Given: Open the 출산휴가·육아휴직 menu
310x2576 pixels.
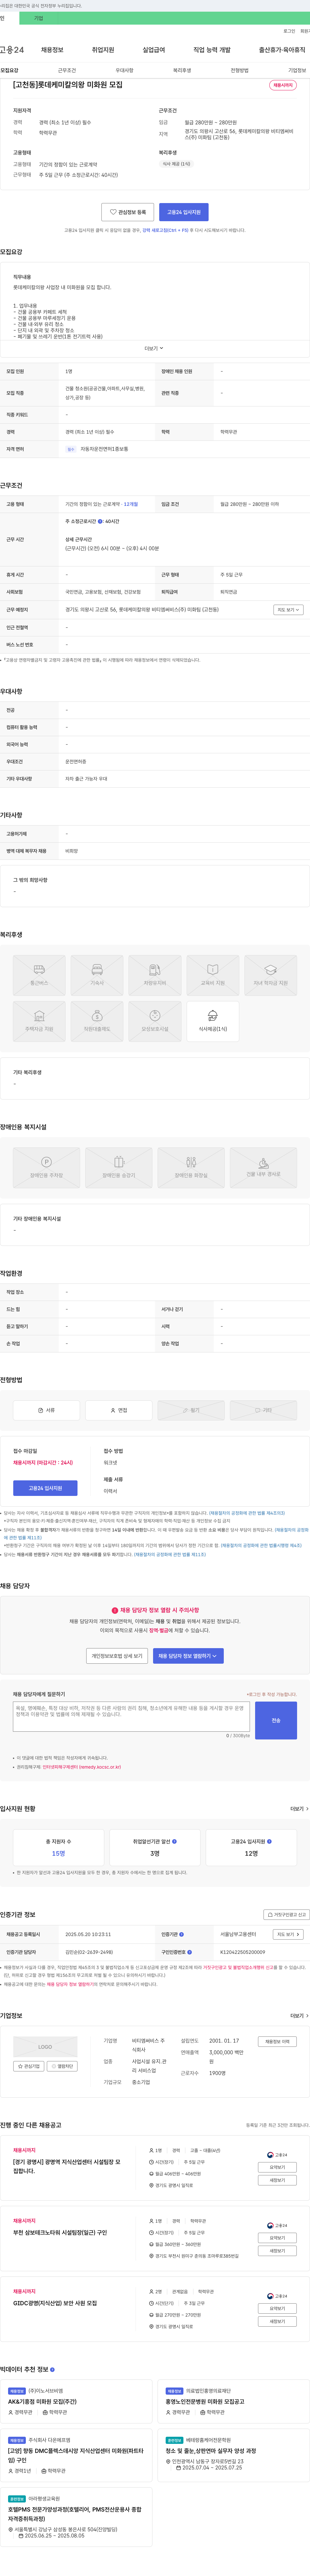Looking at the screenshot, I should (x=282, y=50).
